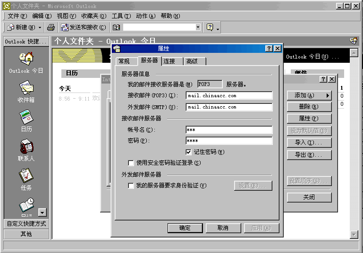Click the 新建 new item toolbar button
The height and width of the screenshot is (253, 363).
pos(21,27)
